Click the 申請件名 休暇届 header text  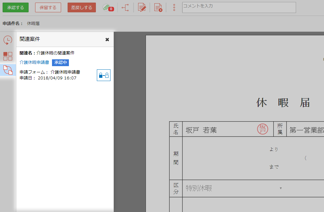tap(21, 23)
